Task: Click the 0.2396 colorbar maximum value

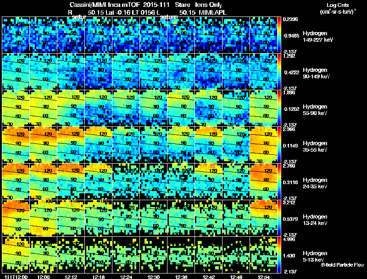Action: pyautogui.click(x=290, y=19)
